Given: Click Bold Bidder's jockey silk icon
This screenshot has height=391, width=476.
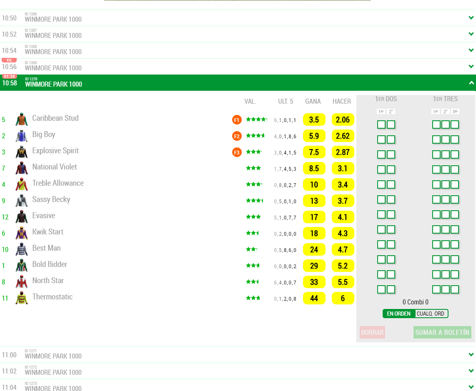Looking at the screenshot, I should [x=22, y=265].
